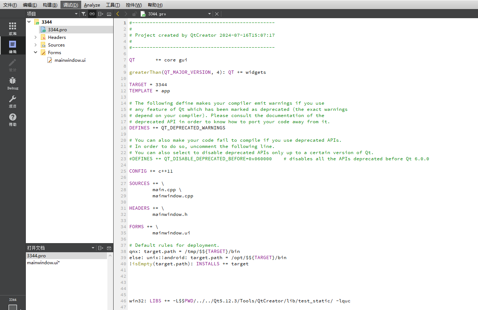
Task: Toggle the synchronize with editor link icon
Action: click(92, 14)
